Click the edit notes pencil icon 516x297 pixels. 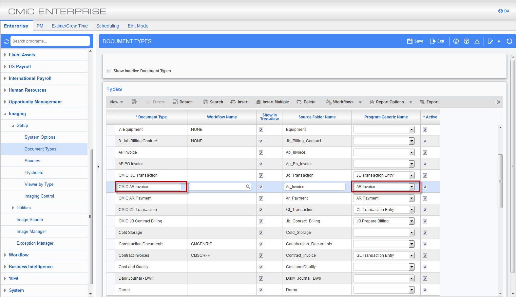point(490,41)
